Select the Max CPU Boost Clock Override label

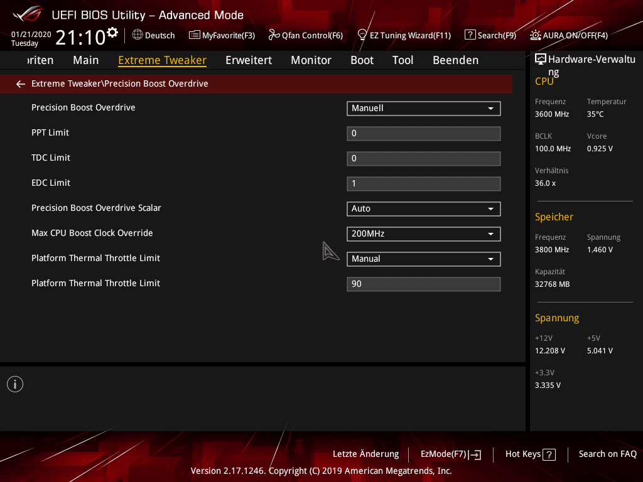(92, 233)
